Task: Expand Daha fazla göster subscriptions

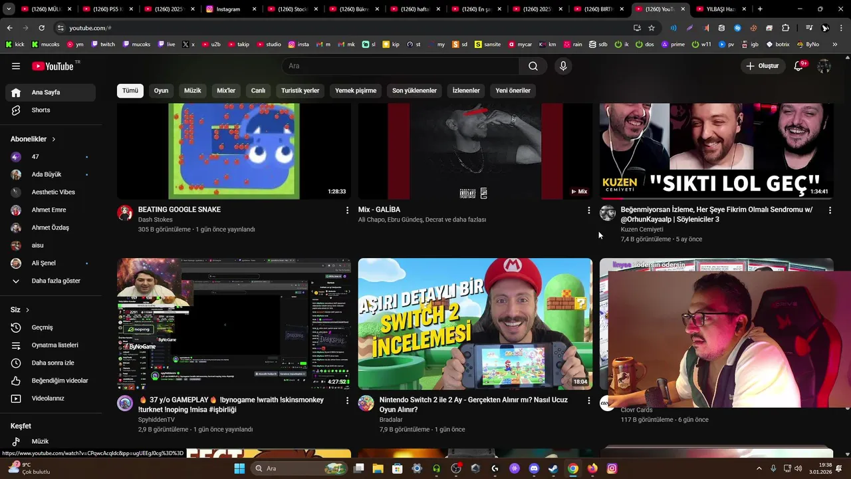Action: click(x=51, y=281)
